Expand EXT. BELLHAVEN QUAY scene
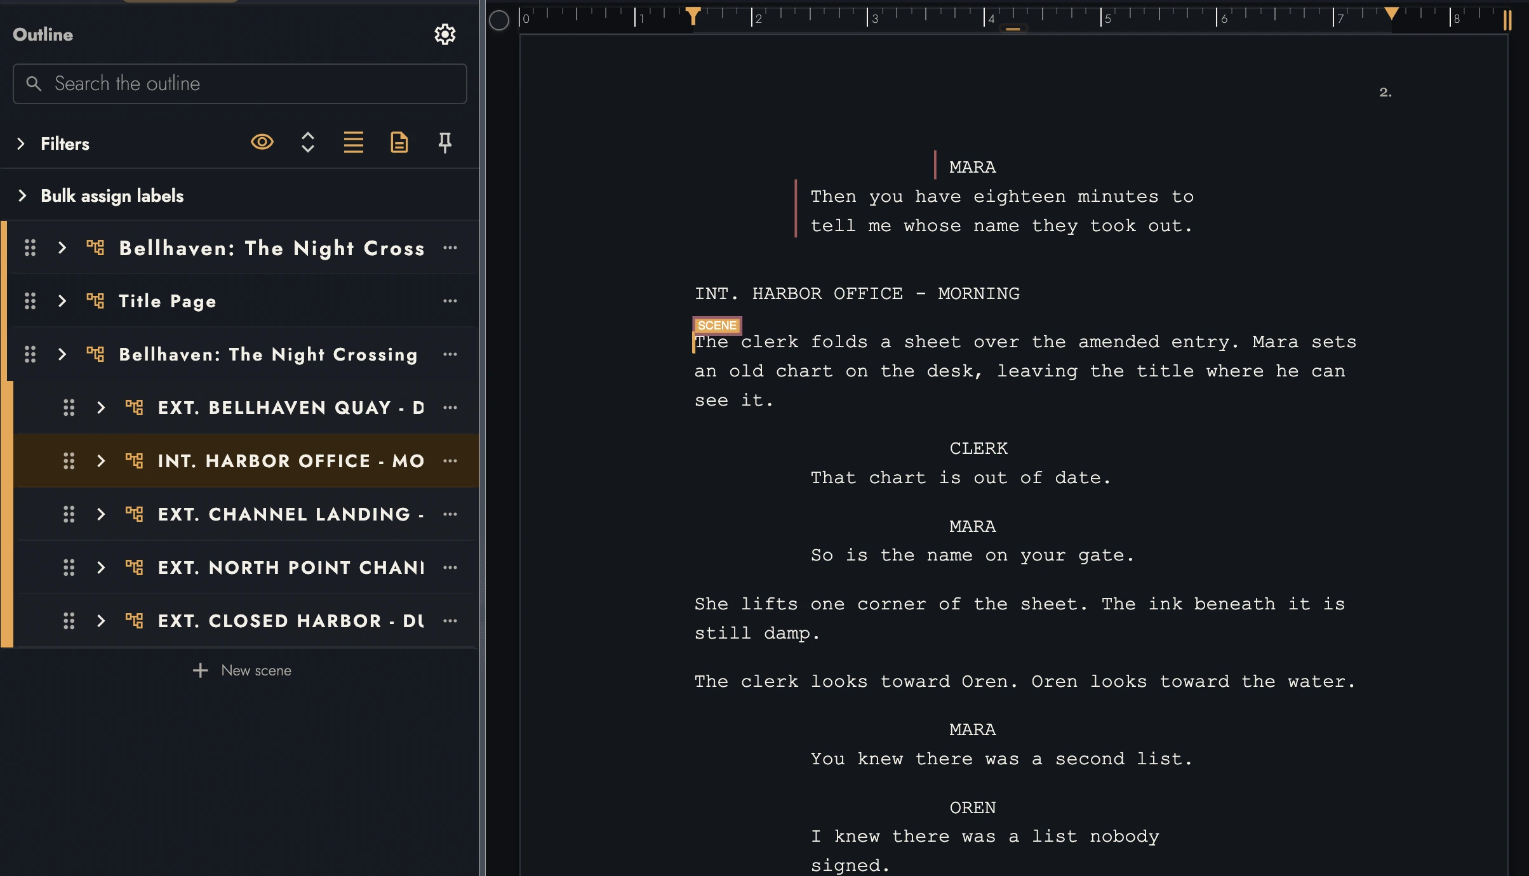This screenshot has height=876, width=1529. 101,408
